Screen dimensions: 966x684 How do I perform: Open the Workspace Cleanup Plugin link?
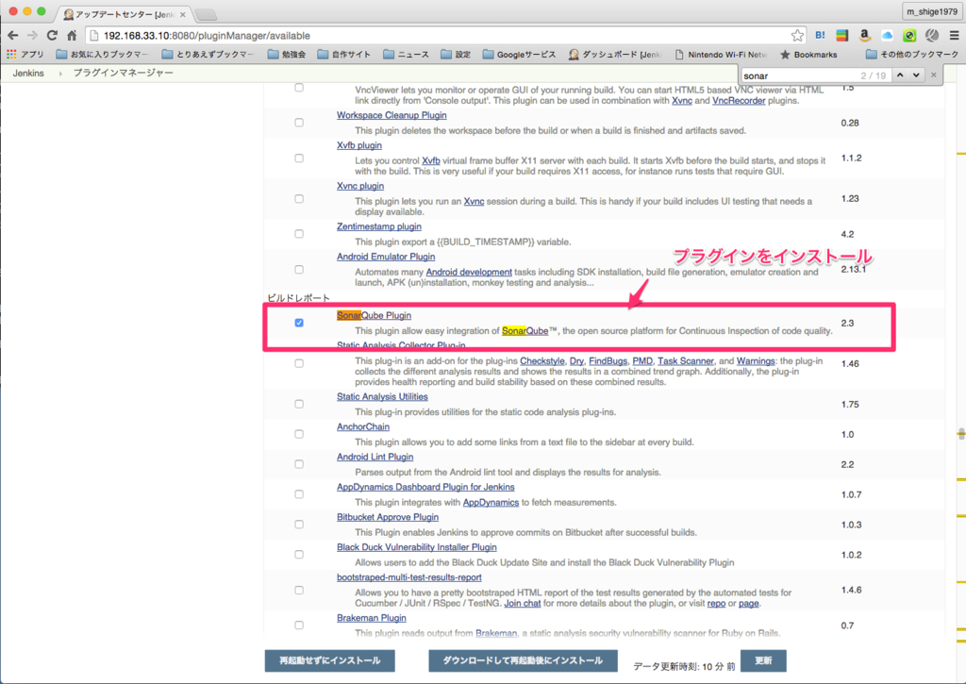coord(391,115)
